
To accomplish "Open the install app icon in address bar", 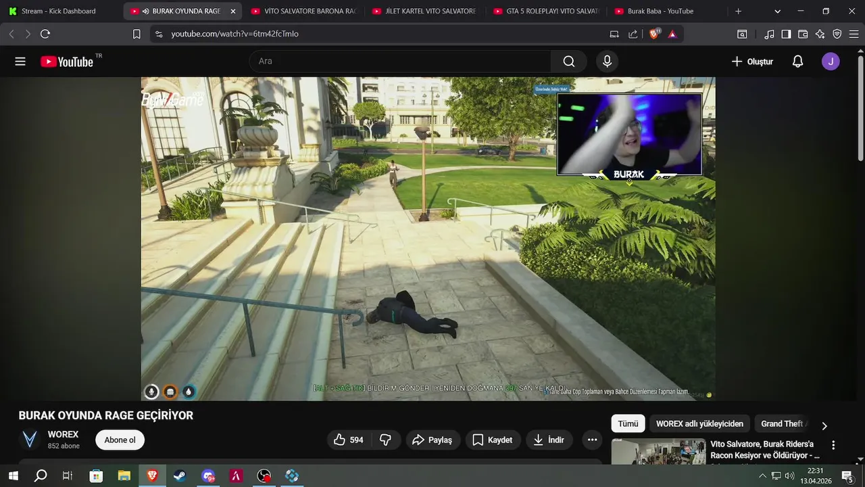I will 614,34.
